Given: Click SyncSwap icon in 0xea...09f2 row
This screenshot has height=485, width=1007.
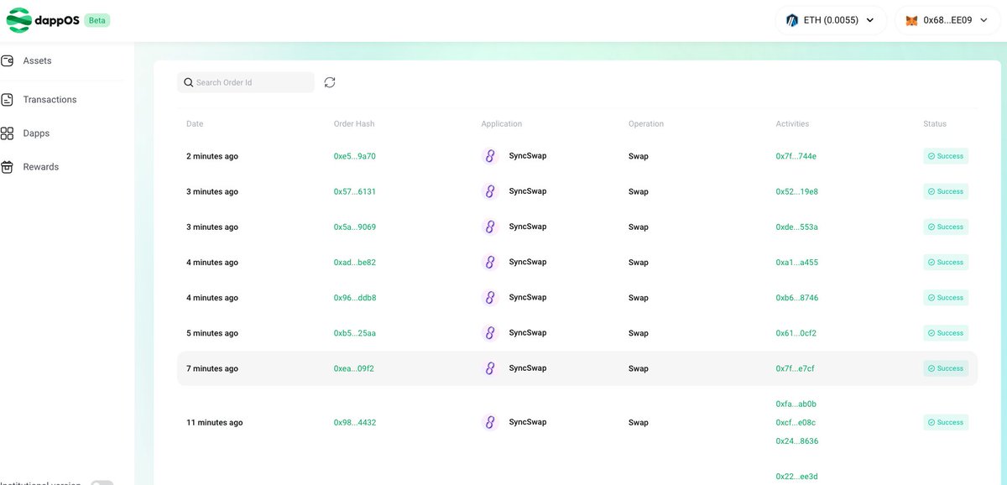Looking at the screenshot, I should [490, 368].
